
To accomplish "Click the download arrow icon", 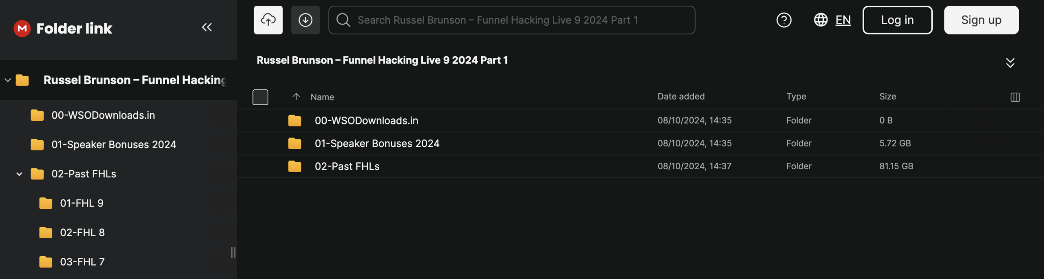I will (305, 20).
